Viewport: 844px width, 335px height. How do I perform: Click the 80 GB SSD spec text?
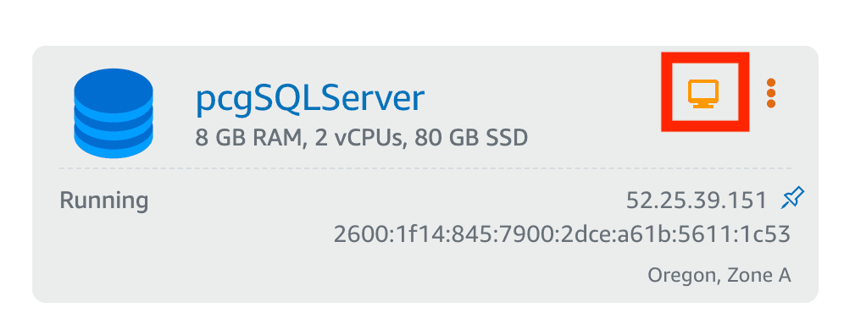tap(471, 139)
